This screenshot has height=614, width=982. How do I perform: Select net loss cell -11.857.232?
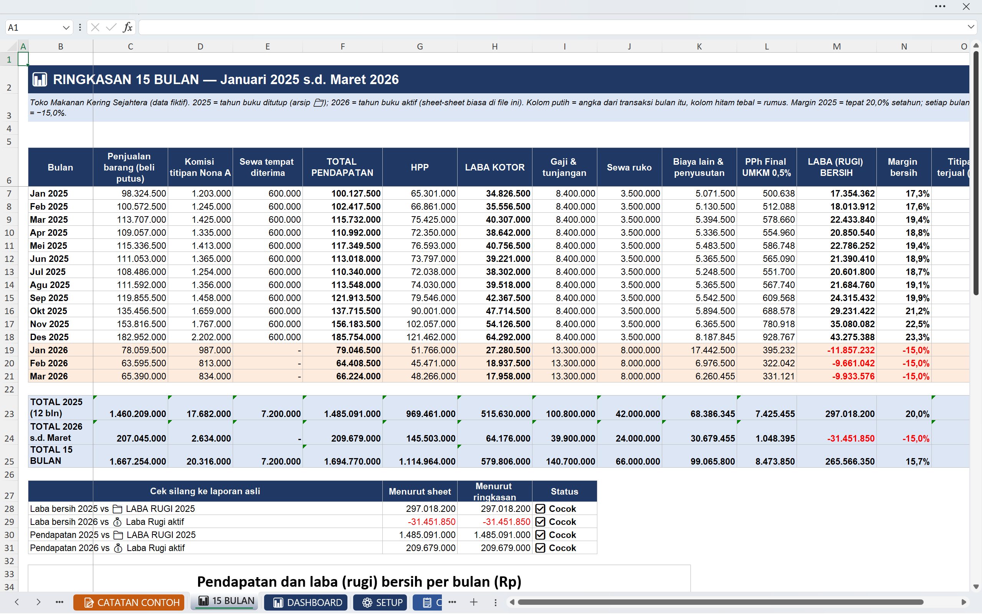click(x=836, y=350)
